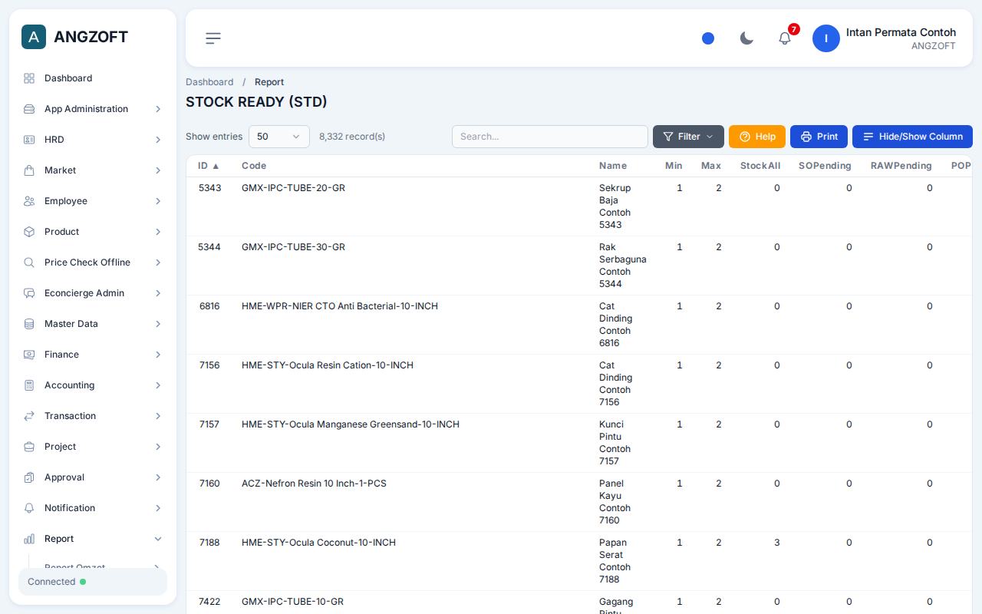Screen dimensions: 982x614
Task: Click the ANGZOFT logo icon
Action: coord(34,37)
